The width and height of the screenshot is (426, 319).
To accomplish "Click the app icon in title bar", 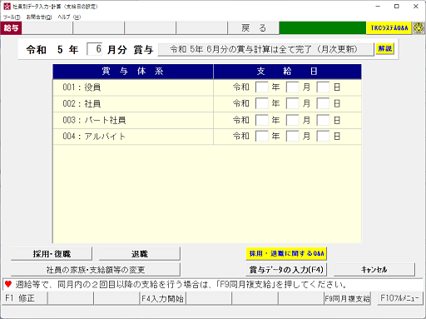I will (7, 7).
